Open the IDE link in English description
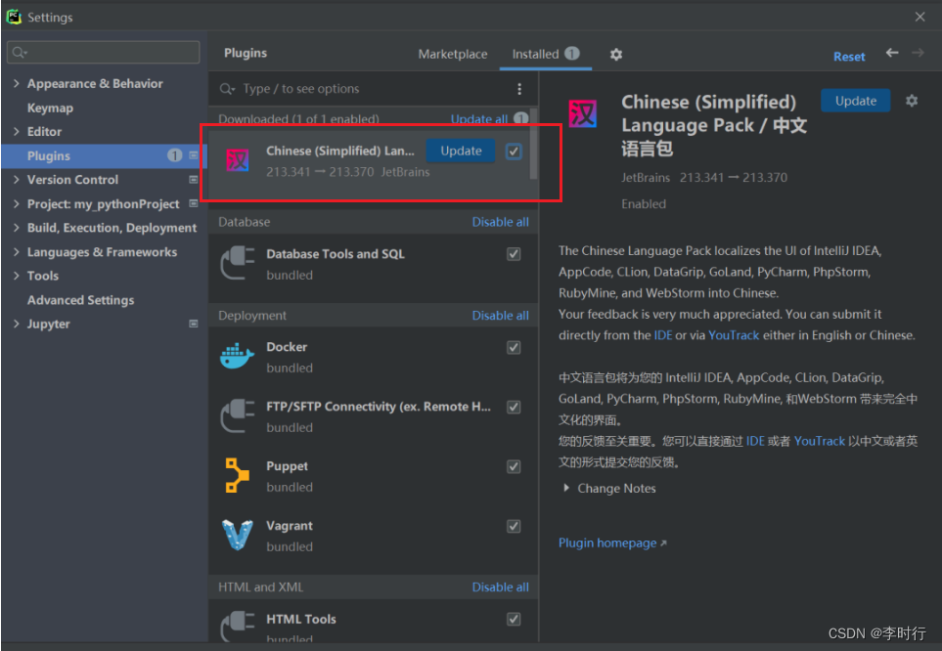 click(662, 335)
